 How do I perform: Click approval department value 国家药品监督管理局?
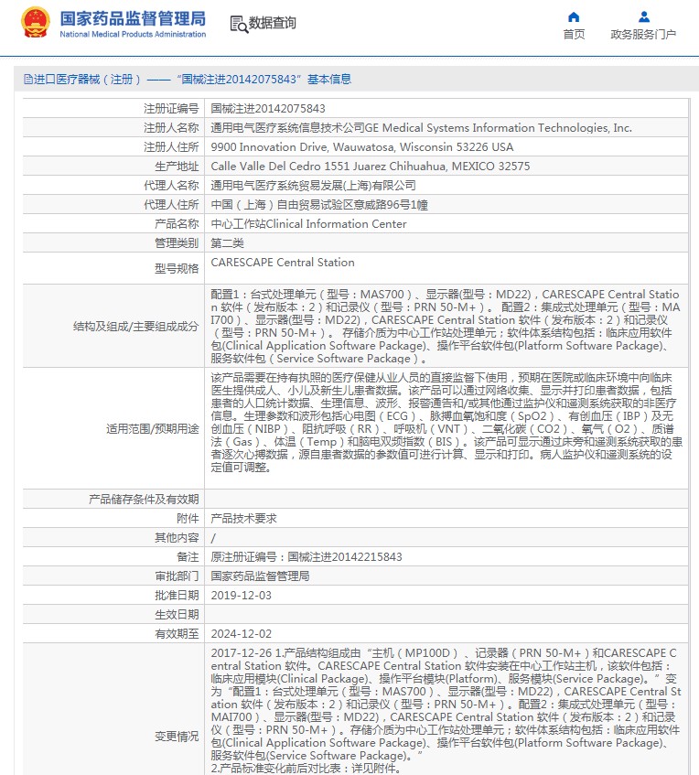pos(260,576)
